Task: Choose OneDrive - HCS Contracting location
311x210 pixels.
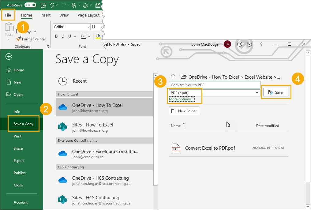Action: [104, 180]
